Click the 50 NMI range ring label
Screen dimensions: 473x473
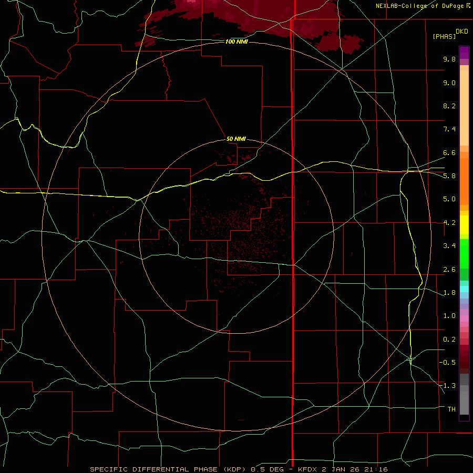[236, 139]
